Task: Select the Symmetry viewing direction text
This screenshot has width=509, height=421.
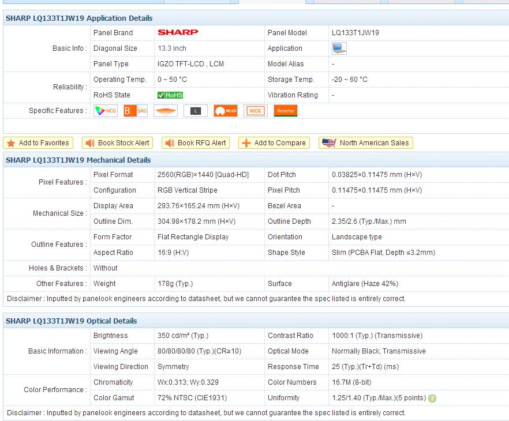Action: [173, 367]
